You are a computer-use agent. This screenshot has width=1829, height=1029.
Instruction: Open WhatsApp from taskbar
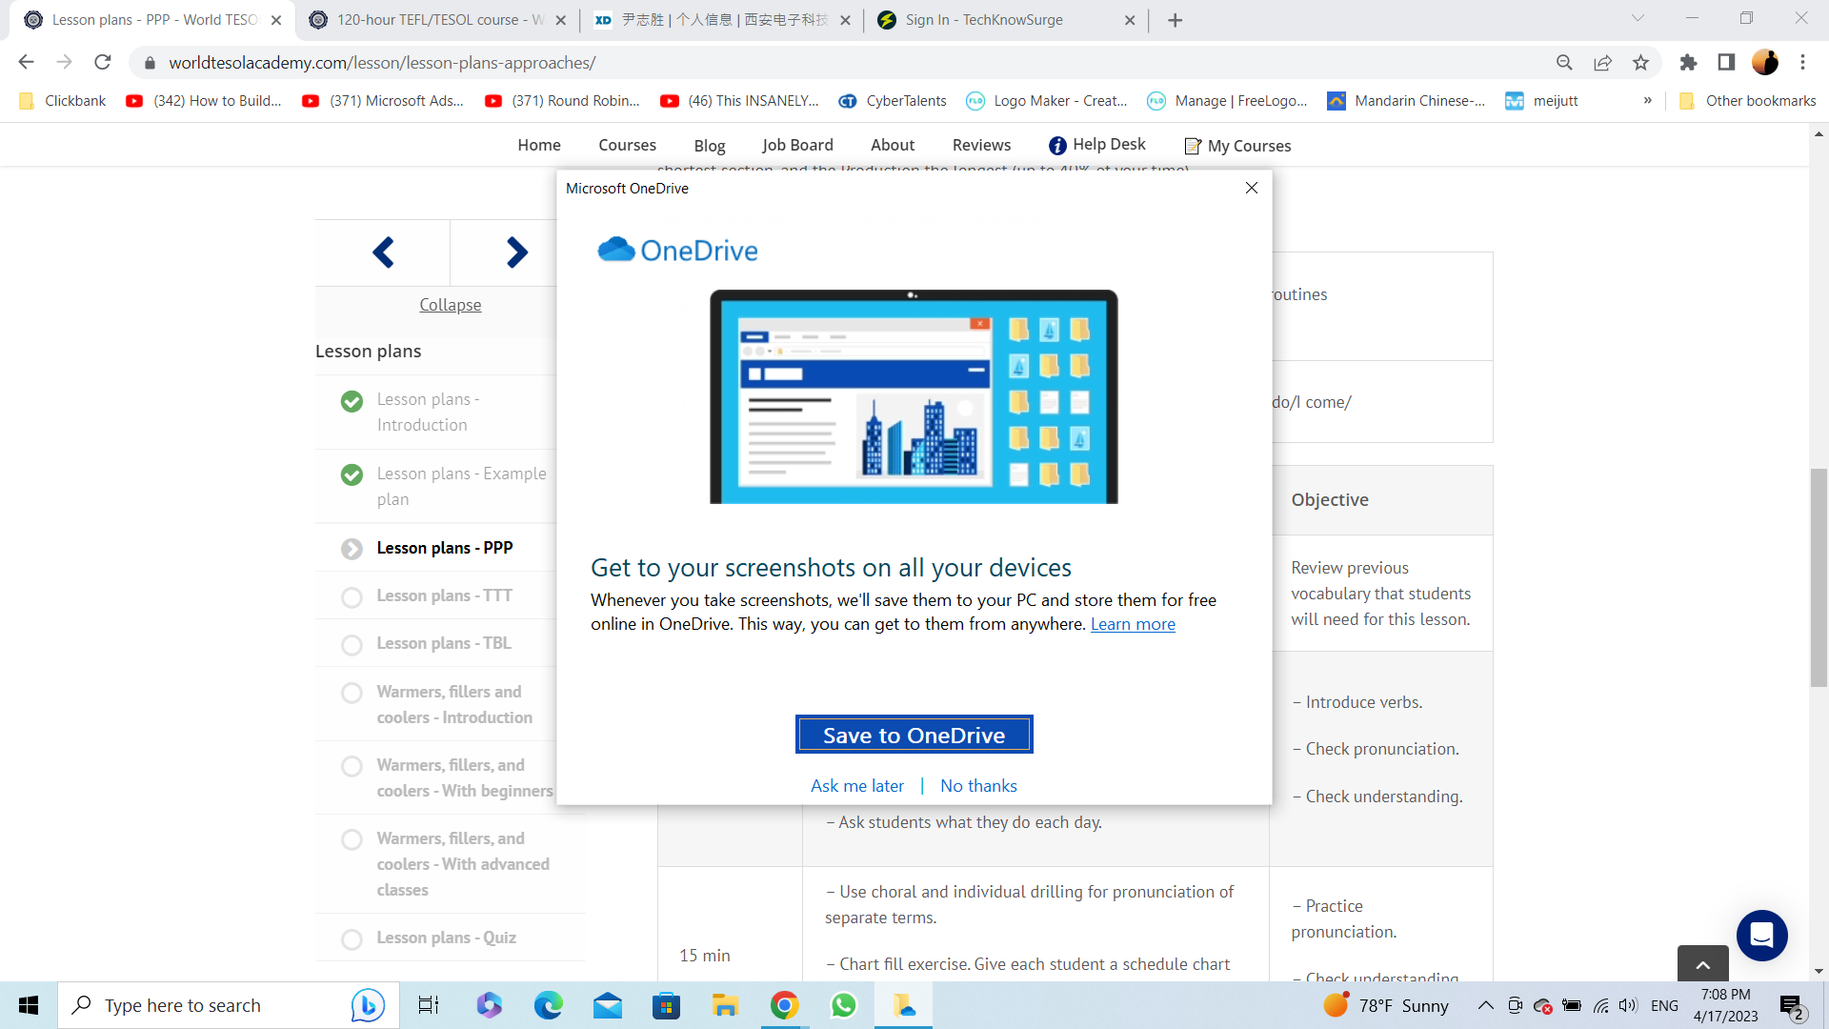843,1005
